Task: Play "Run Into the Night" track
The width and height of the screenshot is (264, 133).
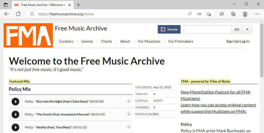Action: pyautogui.click(x=15, y=101)
